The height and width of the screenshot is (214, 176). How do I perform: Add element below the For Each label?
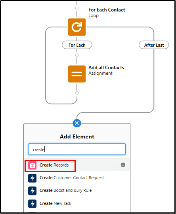pos(77,55)
